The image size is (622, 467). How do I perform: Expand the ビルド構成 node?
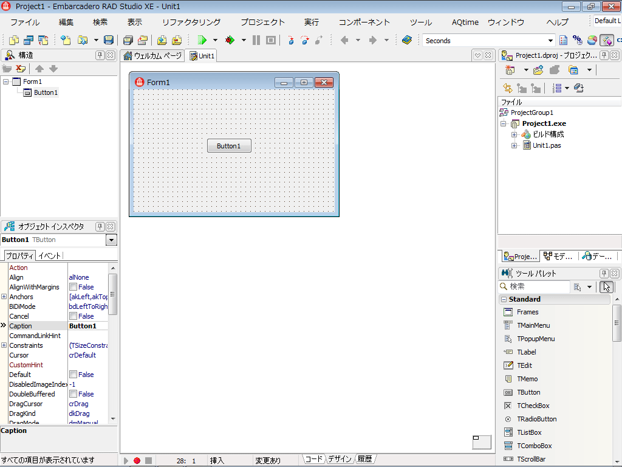pyautogui.click(x=514, y=134)
